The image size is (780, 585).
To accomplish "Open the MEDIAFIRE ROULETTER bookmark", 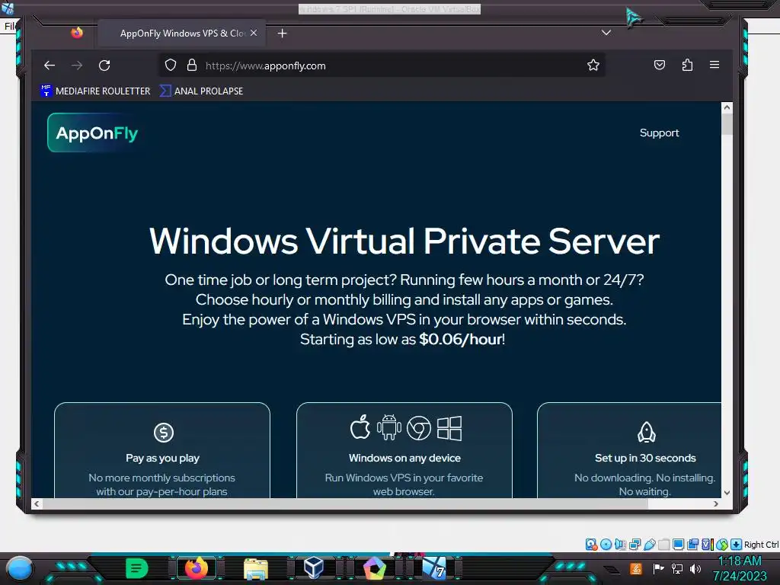I will pyautogui.click(x=95, y=91).
